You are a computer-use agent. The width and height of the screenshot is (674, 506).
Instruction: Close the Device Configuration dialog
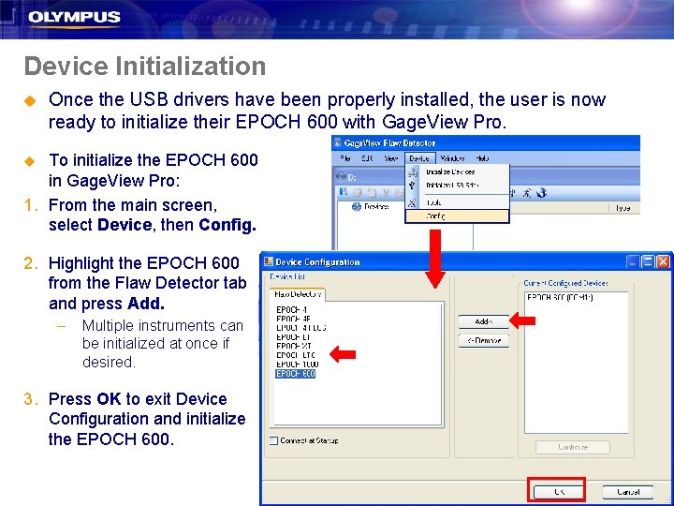pos(663,261)
